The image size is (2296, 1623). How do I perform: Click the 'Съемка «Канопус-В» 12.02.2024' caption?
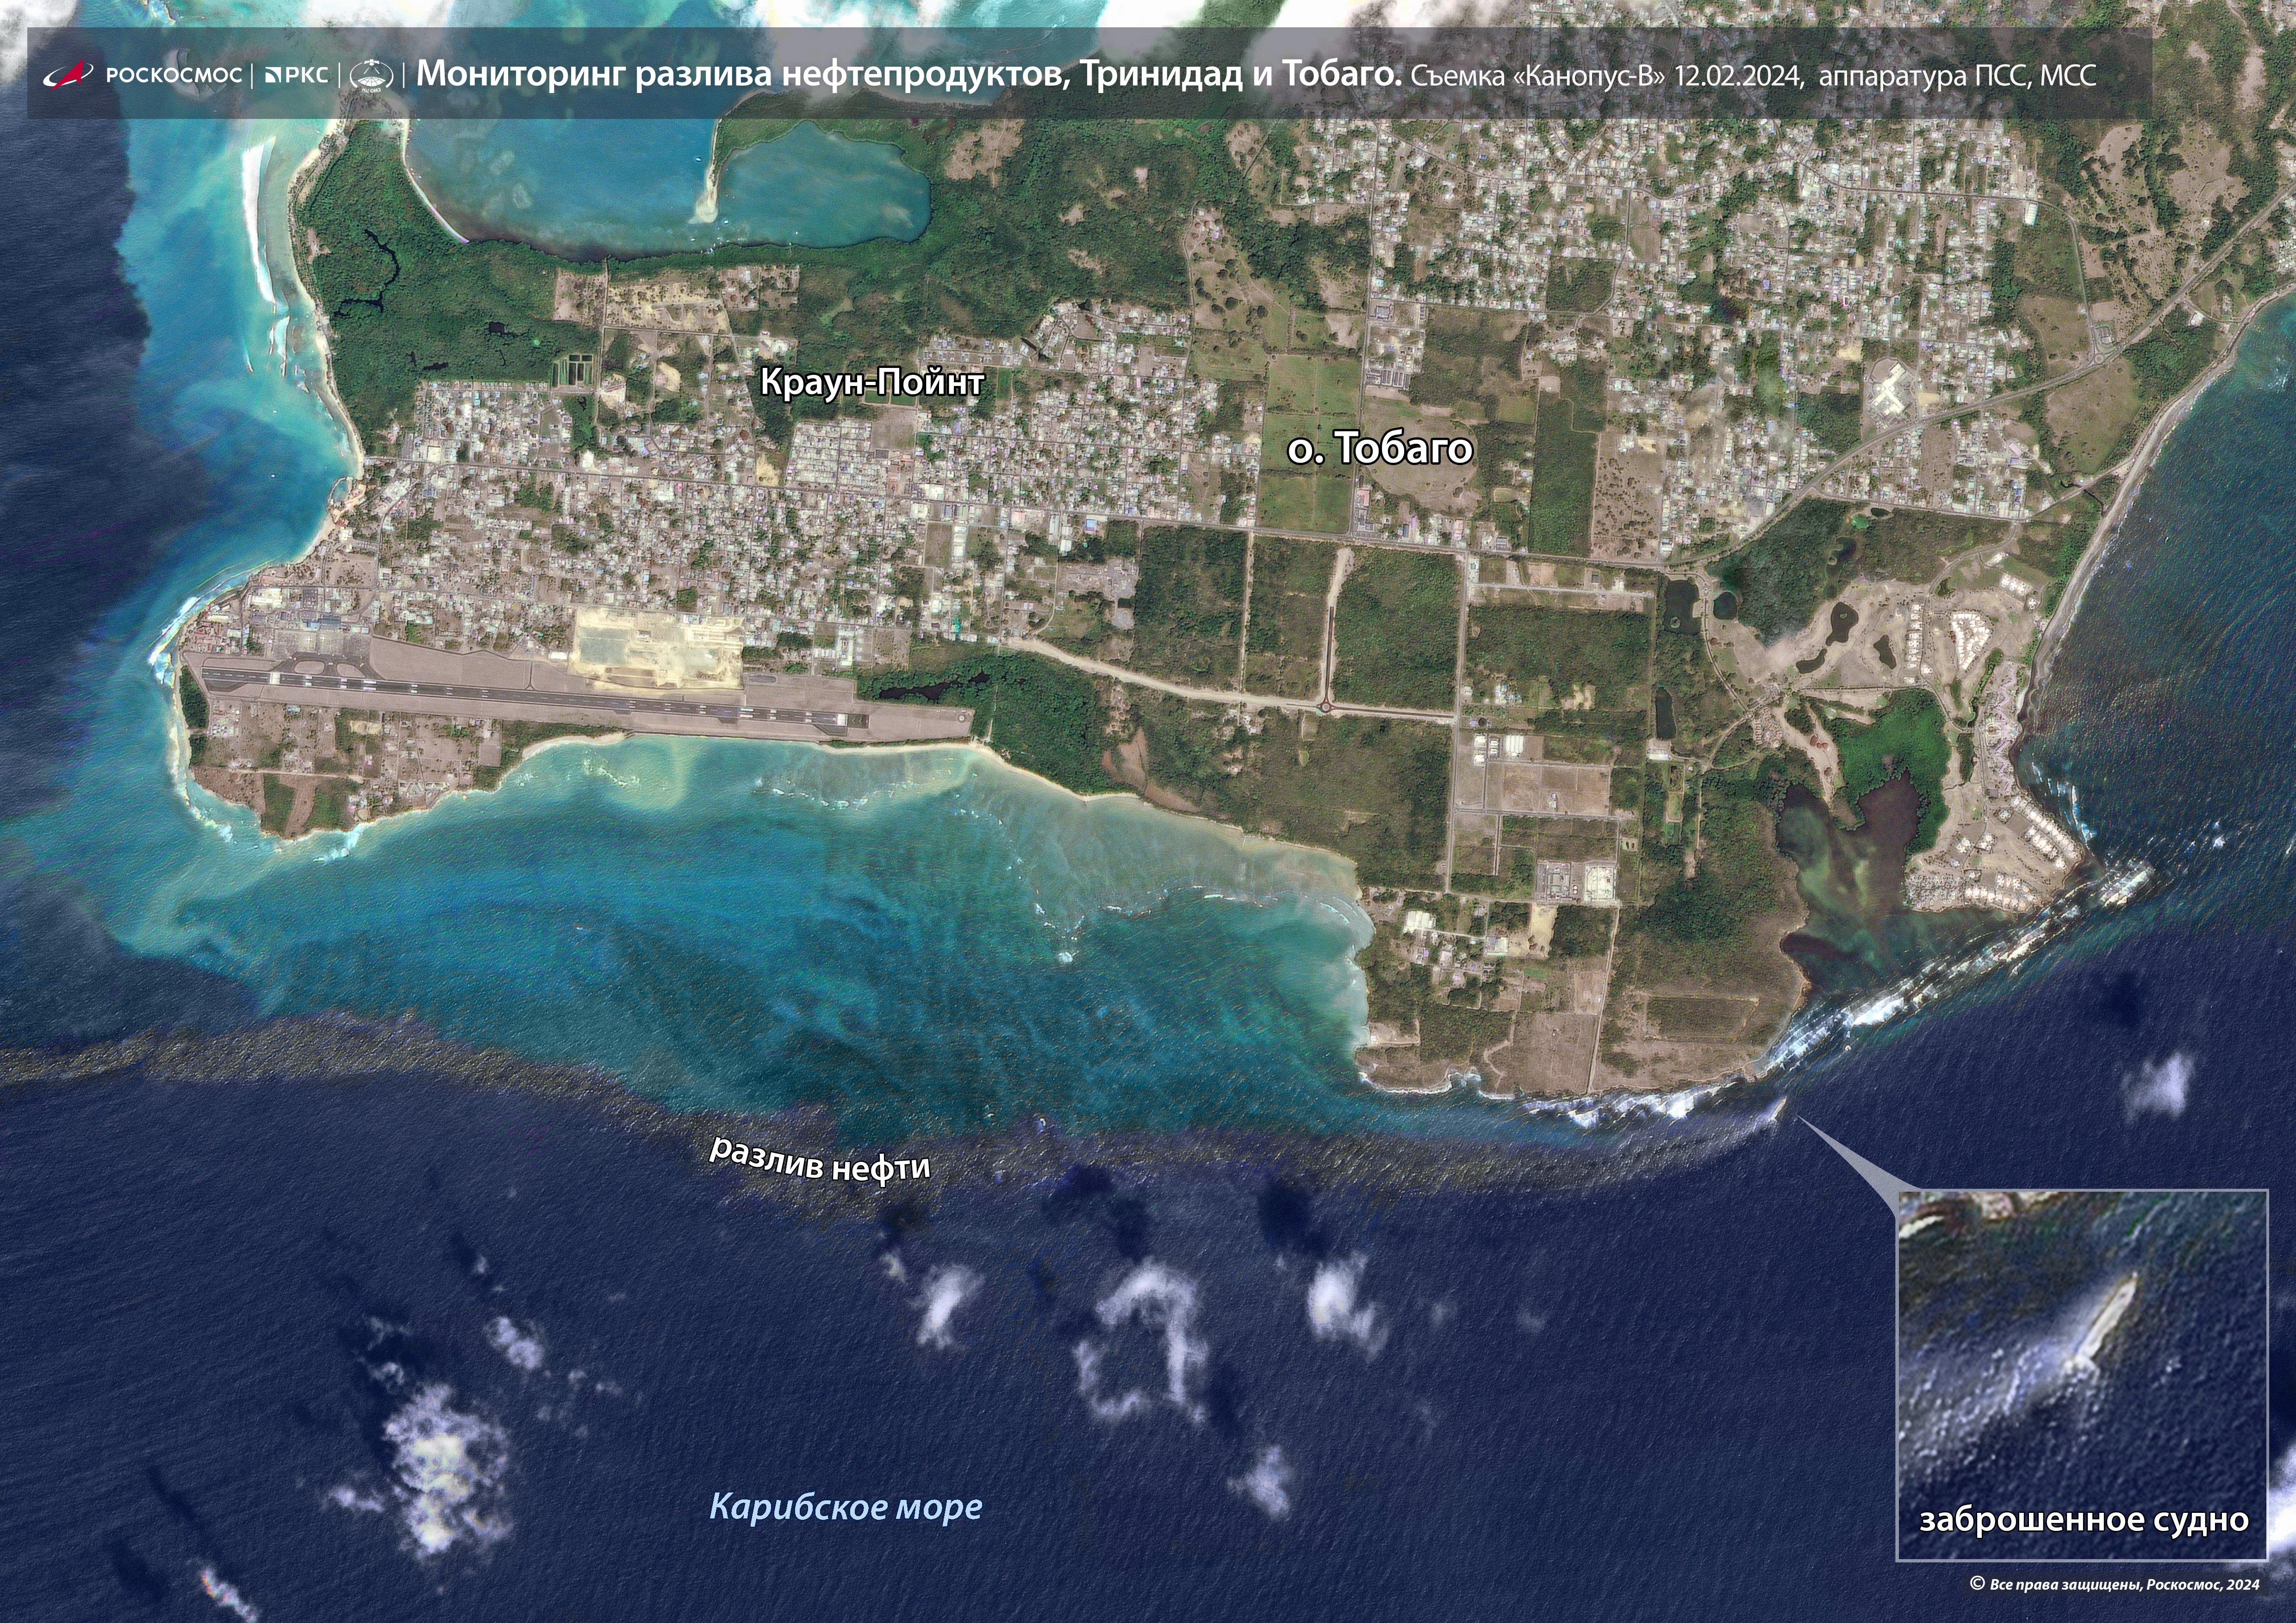(x=1607, y=76)
